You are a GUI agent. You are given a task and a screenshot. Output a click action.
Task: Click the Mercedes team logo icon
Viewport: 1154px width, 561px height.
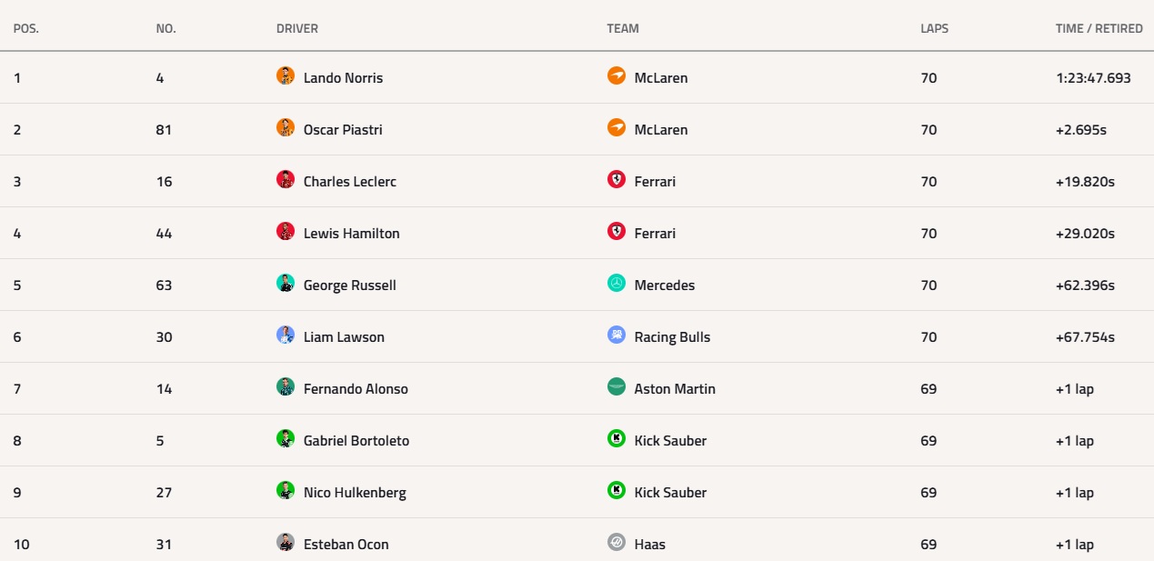617,283
